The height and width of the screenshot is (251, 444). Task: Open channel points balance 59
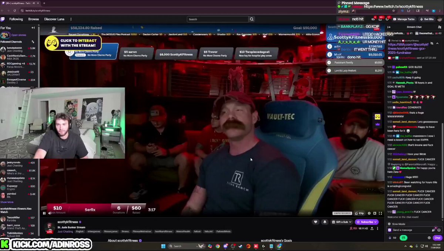click(392, 238)
